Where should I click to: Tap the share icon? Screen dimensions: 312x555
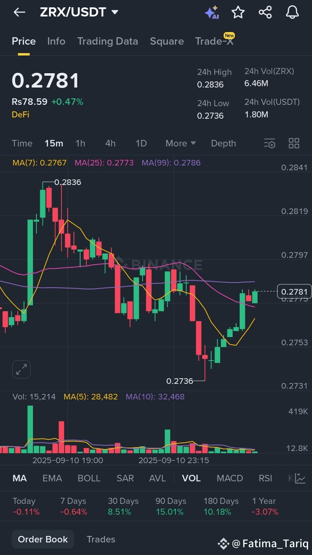point(265,12)
